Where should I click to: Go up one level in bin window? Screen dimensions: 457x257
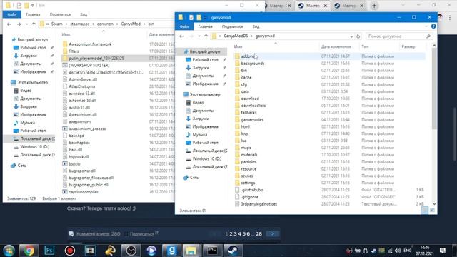pyautogui.click(x=34, y=24)
